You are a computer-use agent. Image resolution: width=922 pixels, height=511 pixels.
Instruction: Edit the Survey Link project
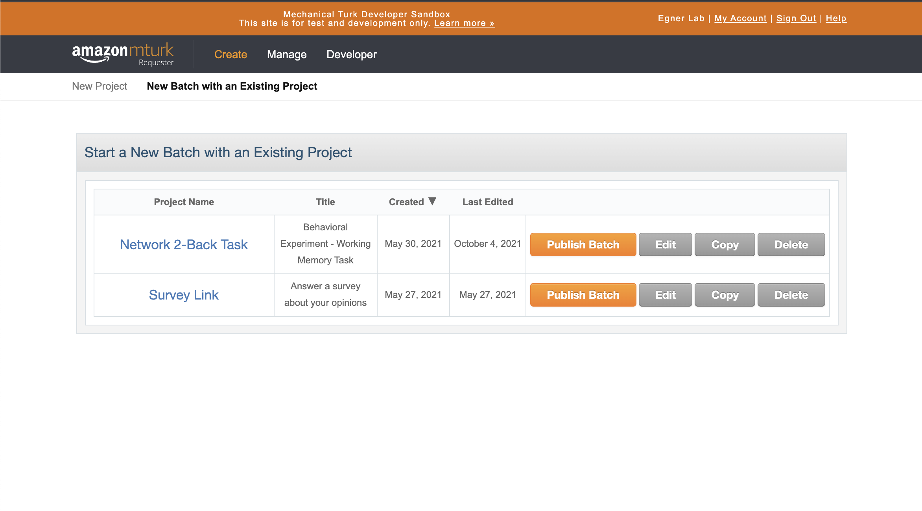point(665,295)
